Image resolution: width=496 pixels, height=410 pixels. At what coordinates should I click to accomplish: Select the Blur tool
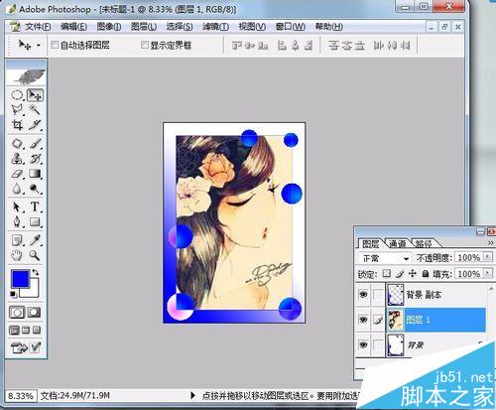(x=17, y=189)
